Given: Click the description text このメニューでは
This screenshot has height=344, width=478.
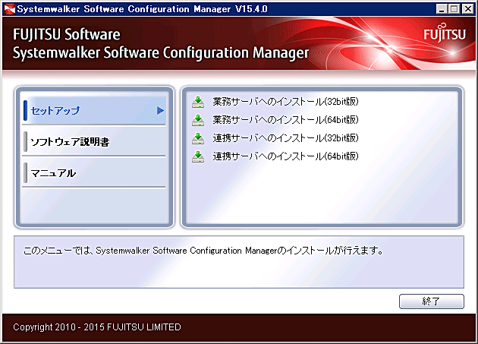Looking at the screenshot, I should (203, 251).
